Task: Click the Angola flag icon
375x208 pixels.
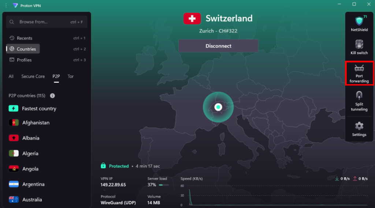Action: tap(14, 169)
